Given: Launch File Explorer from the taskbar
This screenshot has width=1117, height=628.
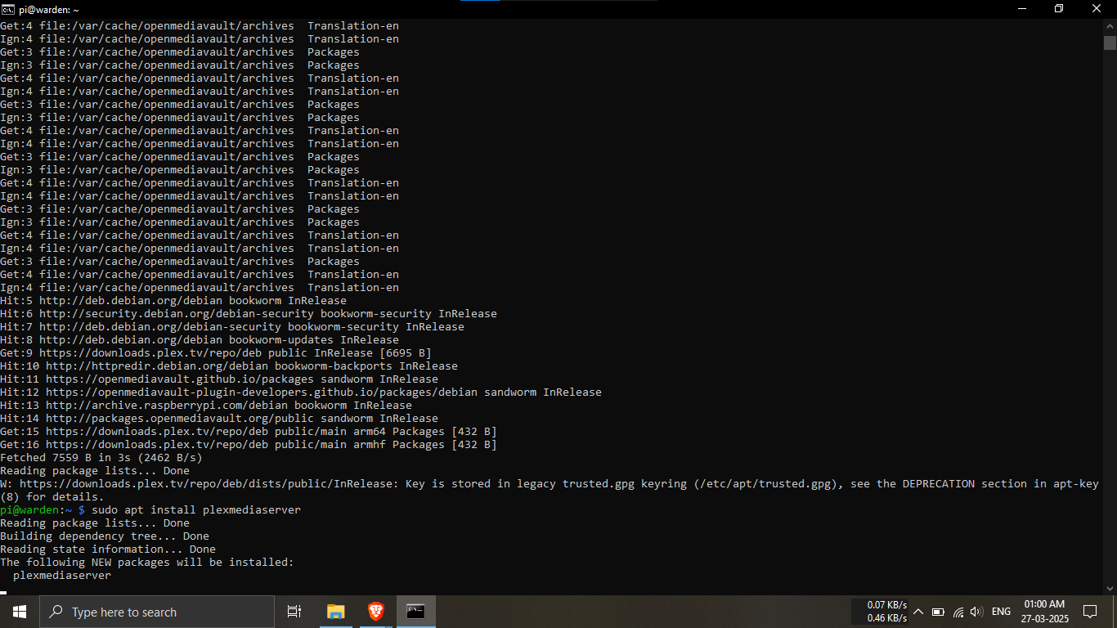Looking at the screenshot, I should (335, 612).
